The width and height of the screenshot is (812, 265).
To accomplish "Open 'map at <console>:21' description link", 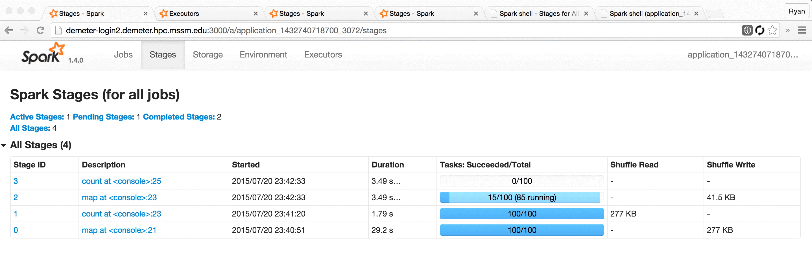I will point(119,230).
